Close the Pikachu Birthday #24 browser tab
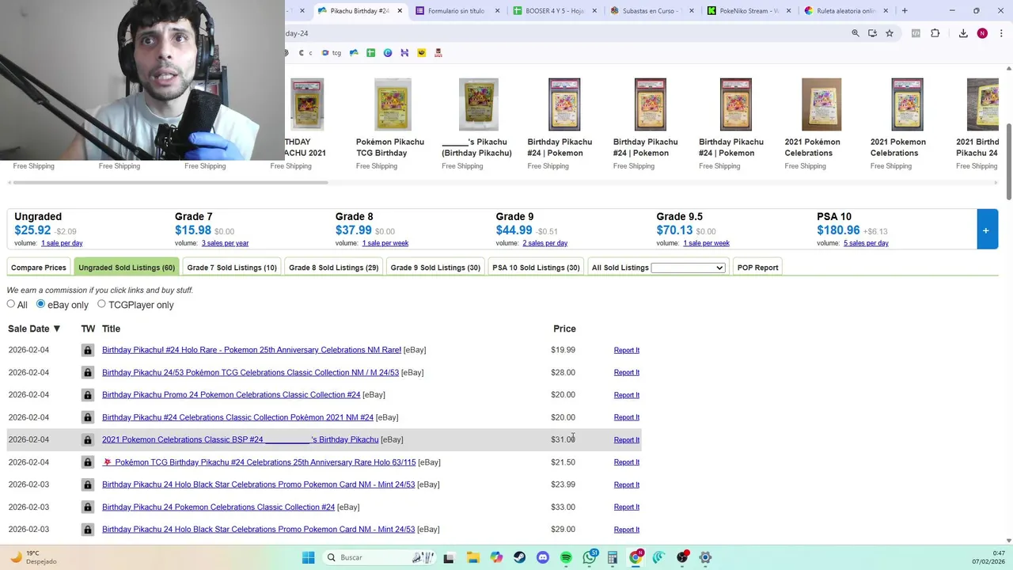This screenshot has width=1013, height=570. 400,11
